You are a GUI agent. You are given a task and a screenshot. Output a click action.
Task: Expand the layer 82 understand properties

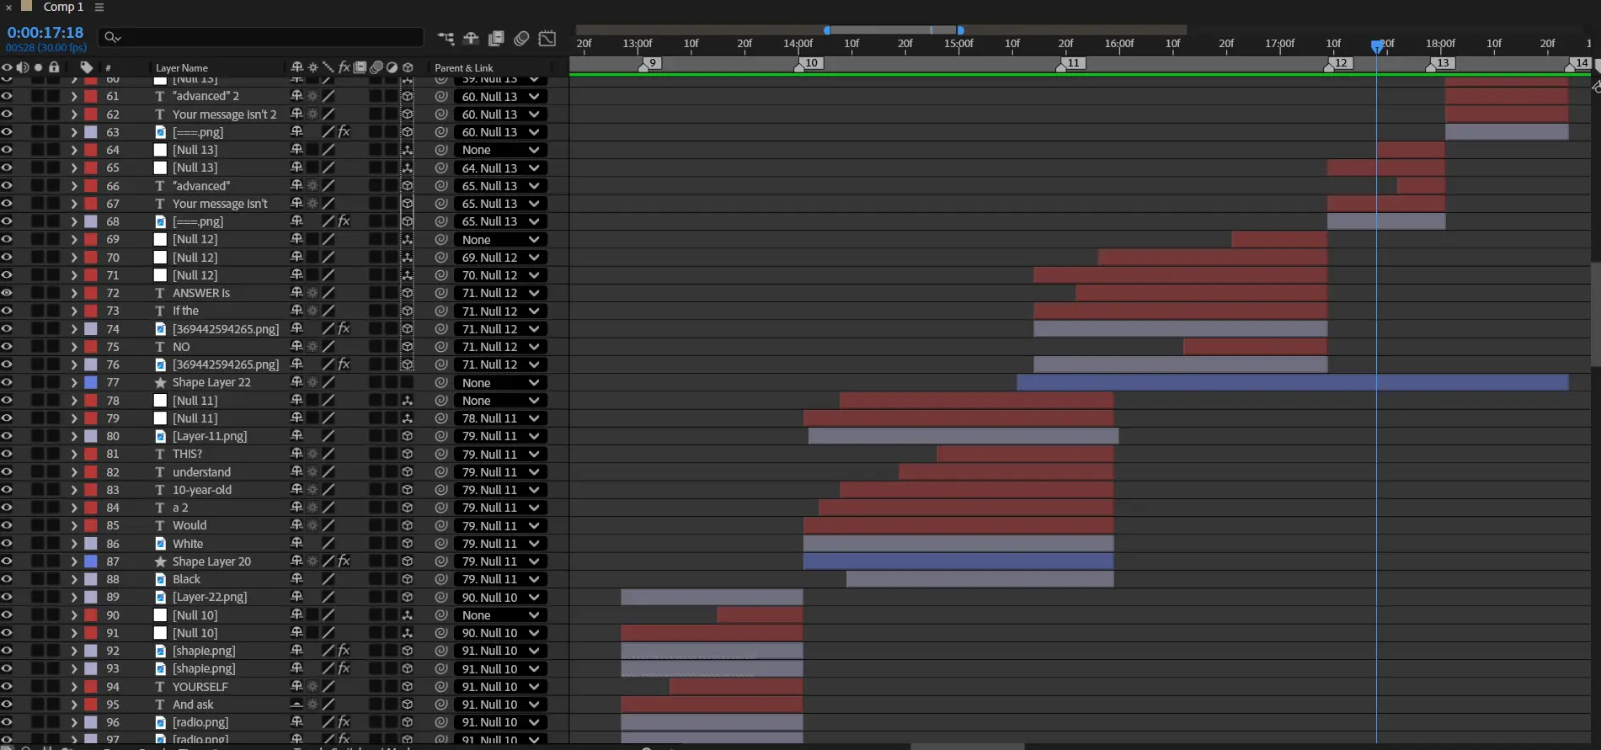74,472
